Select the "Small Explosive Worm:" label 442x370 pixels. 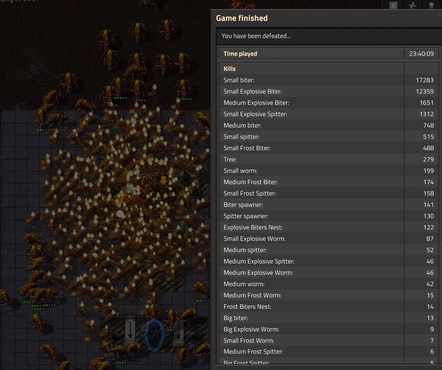tap(255, 239)
